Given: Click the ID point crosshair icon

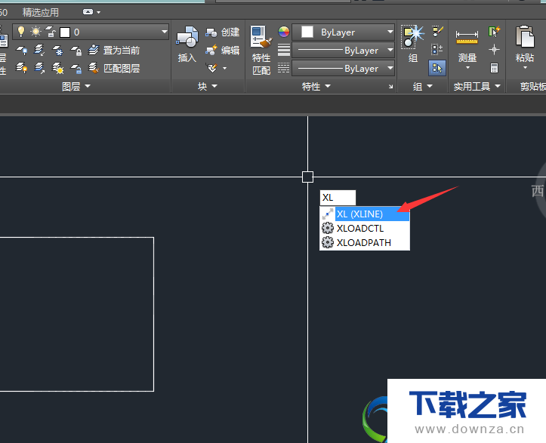Looking at the screenshot, I should (x=494, y=50).
